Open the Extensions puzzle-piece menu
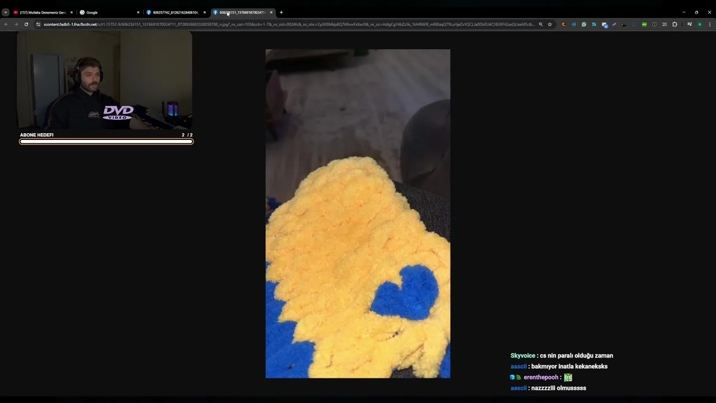Viewport: 716px width, 403px height. (x=675, y=24)
